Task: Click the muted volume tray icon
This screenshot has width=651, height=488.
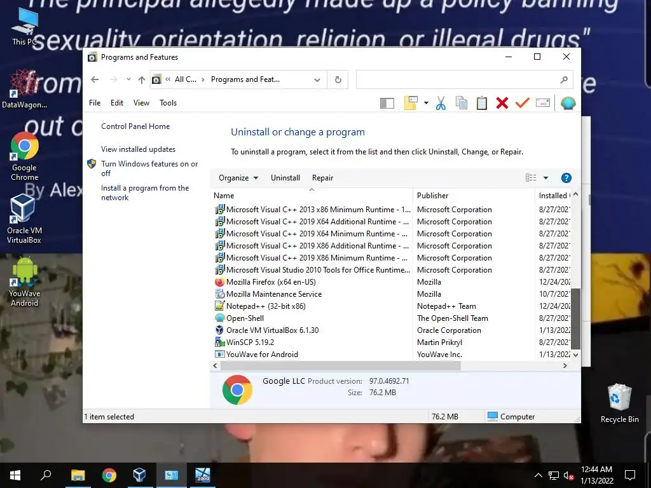Action: pyautogui.click(x=568, y=475)
